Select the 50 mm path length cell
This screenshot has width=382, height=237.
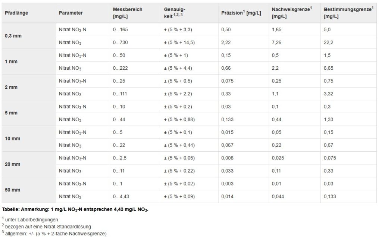(29, 190)
